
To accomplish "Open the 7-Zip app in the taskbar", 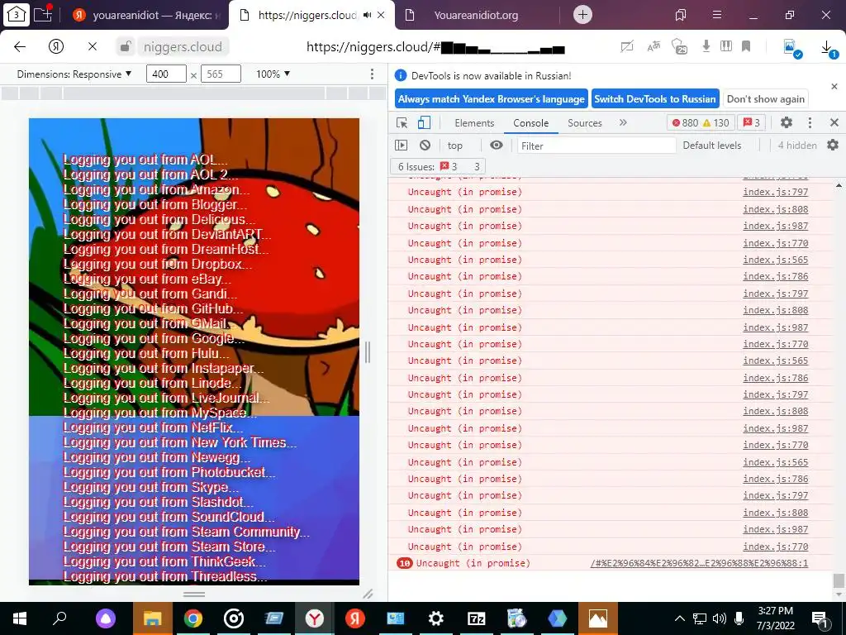I will coord(476,618).
